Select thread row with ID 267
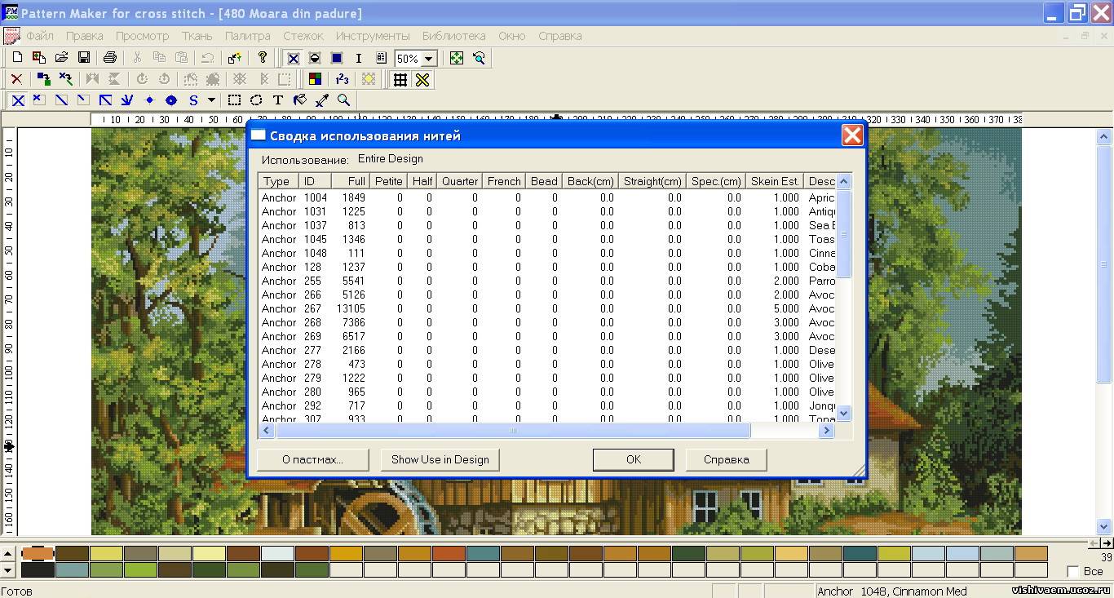 [547, 308]
